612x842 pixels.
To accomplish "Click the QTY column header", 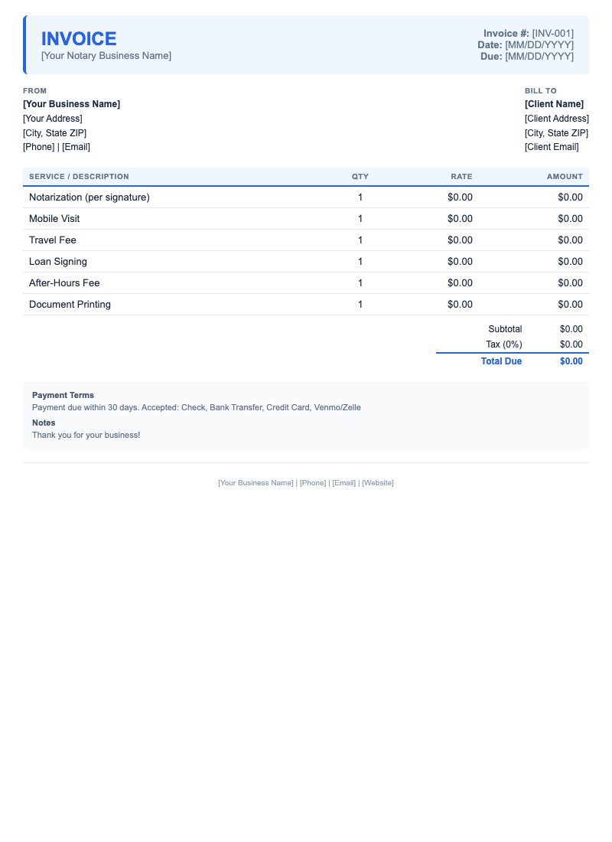I will pos(360,177).
